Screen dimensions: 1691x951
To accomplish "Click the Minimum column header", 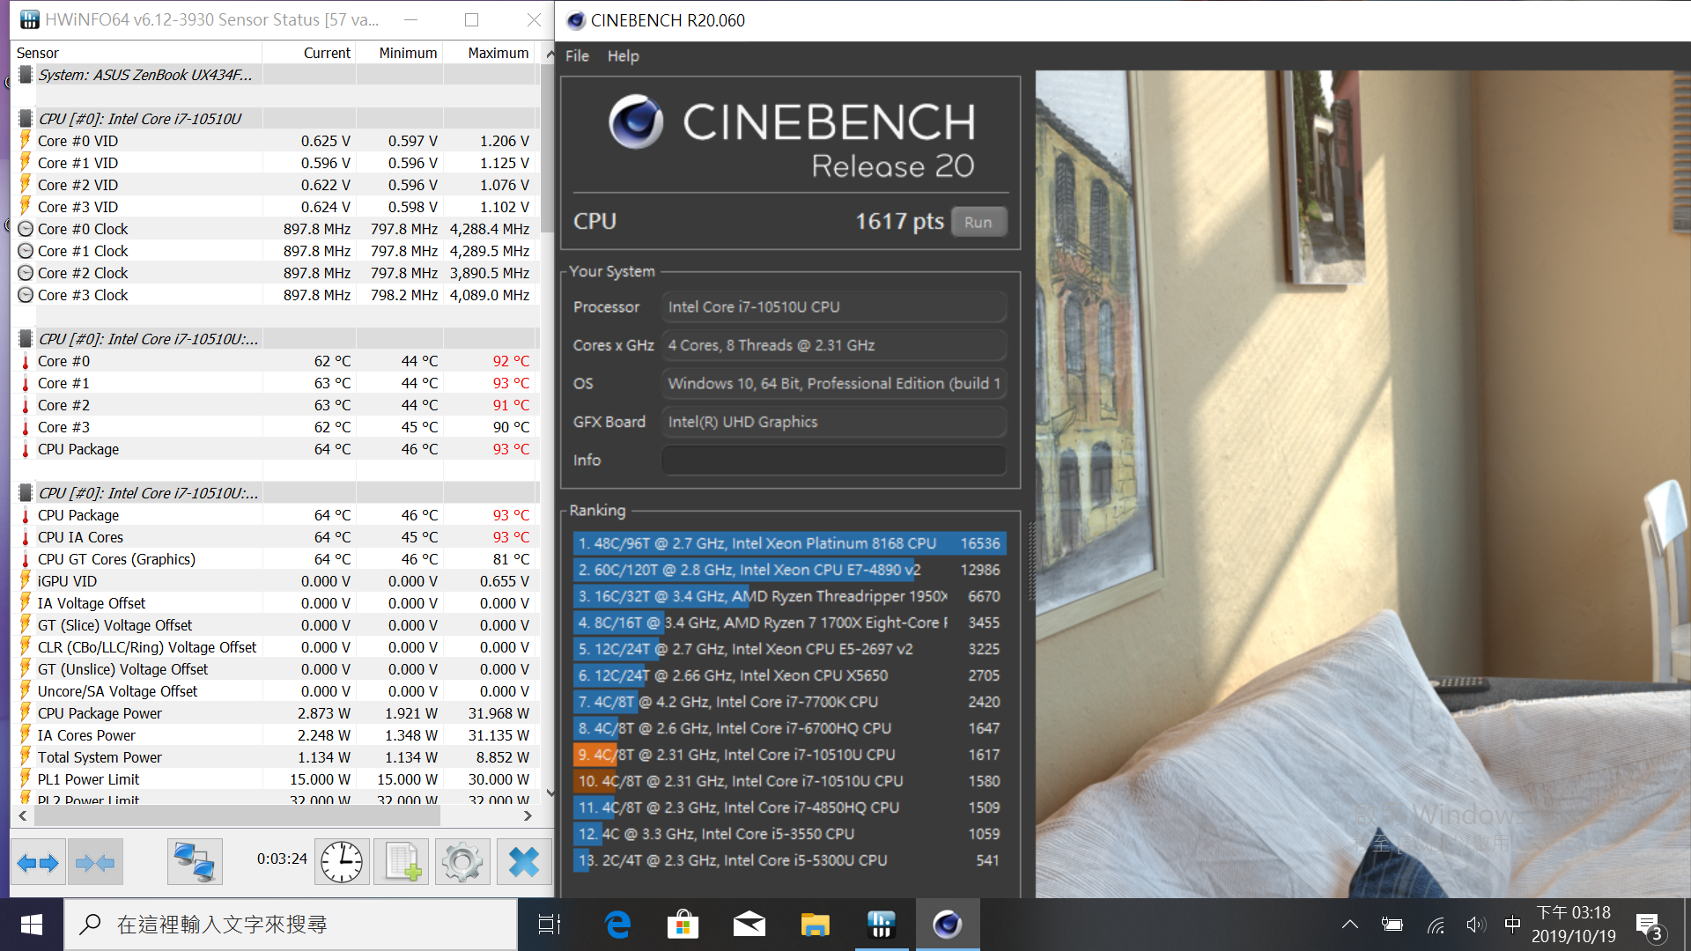I will pyautogui.click(x=399, y=53).
